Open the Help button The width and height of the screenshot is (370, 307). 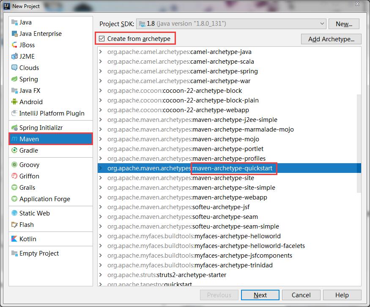[342, 295]
